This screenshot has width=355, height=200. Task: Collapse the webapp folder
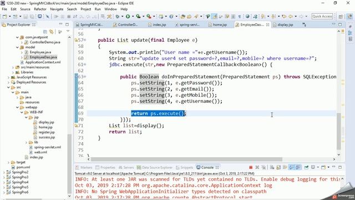tap(17, 107)
